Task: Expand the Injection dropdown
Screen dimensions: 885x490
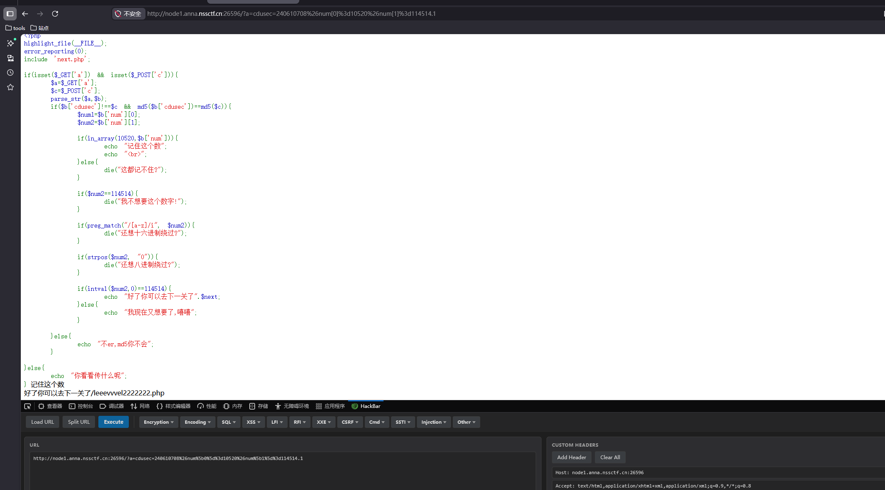Action: (434, 422)
